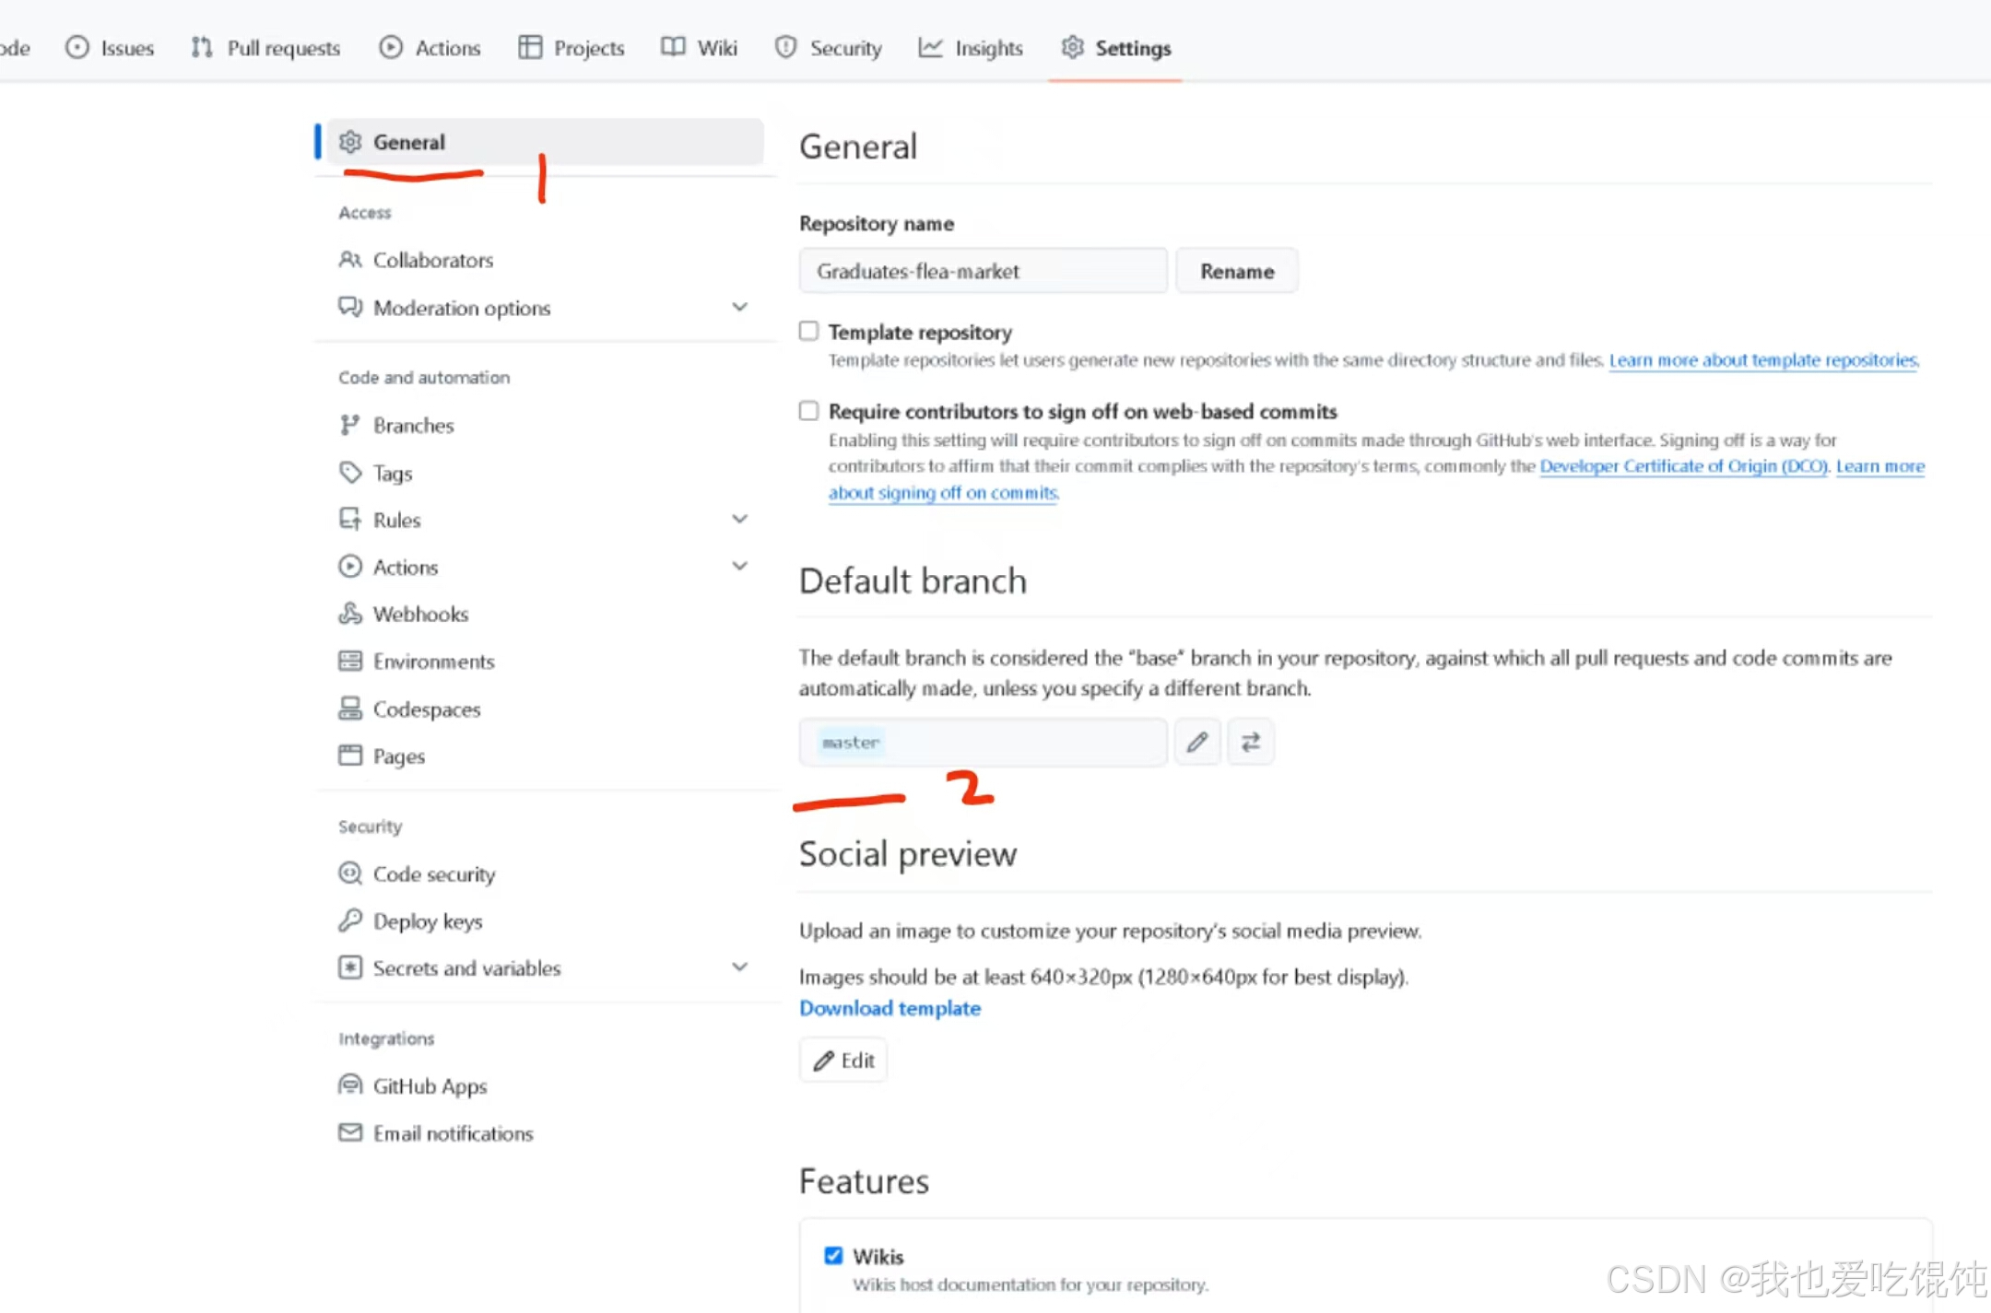This screenshot has width=1991, height=1313.
Task: Open Email notifications settings
Action: tap(453, 1132)
